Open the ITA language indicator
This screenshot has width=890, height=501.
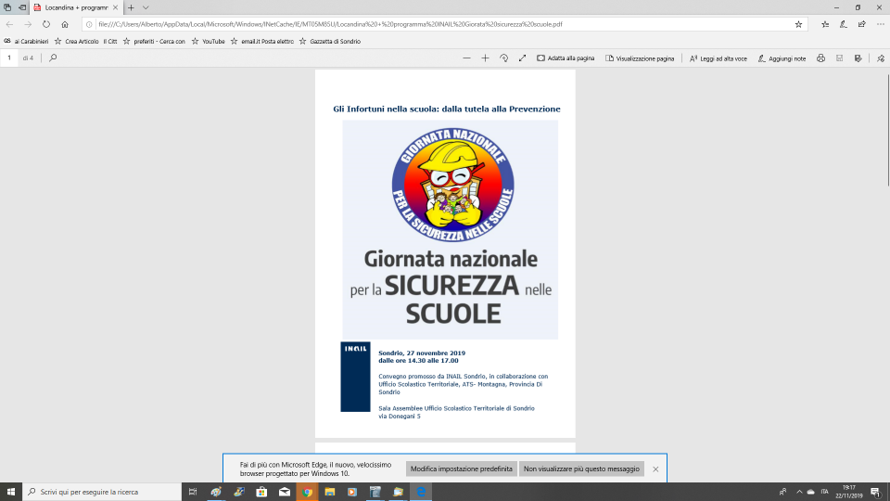point(825,492)
